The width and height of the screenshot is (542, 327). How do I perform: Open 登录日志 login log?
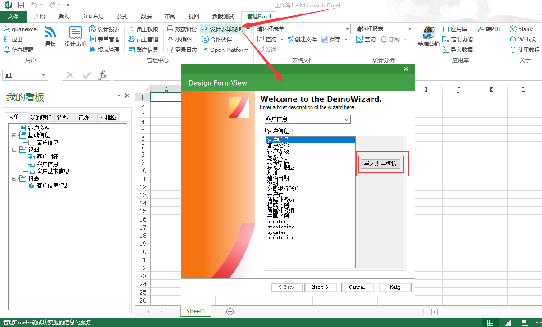pyautogui.click(x=182, y=50)
